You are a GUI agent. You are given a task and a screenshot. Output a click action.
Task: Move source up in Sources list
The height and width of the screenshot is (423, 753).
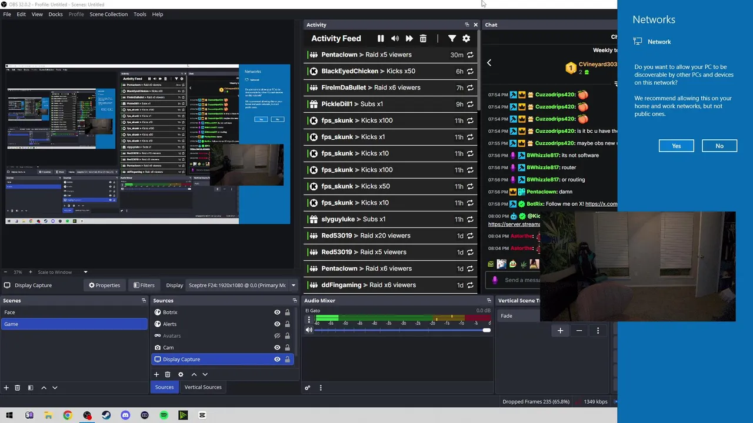[x=194, y=374]
